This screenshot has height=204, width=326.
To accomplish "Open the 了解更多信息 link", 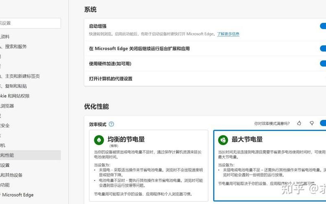I will coord(228,34).
